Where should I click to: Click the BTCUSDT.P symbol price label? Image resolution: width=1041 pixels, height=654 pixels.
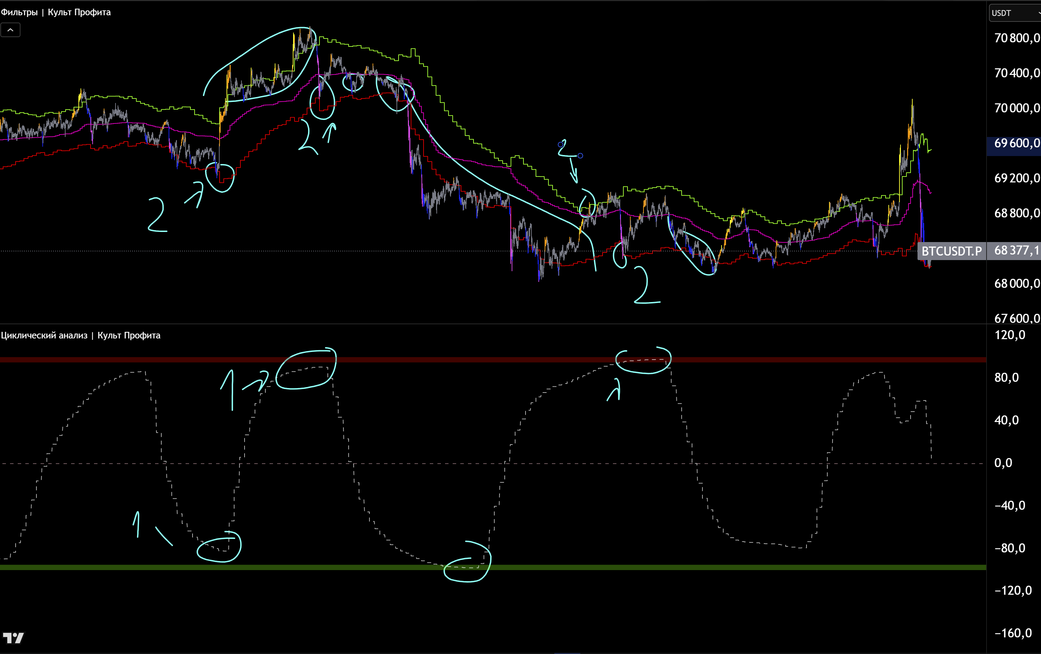[951, 251]
